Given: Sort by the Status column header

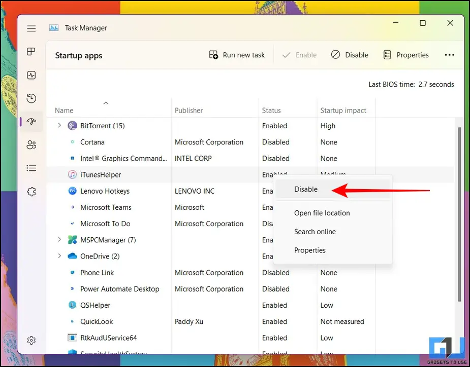Looking at the screenshot, I should [271, 111].
